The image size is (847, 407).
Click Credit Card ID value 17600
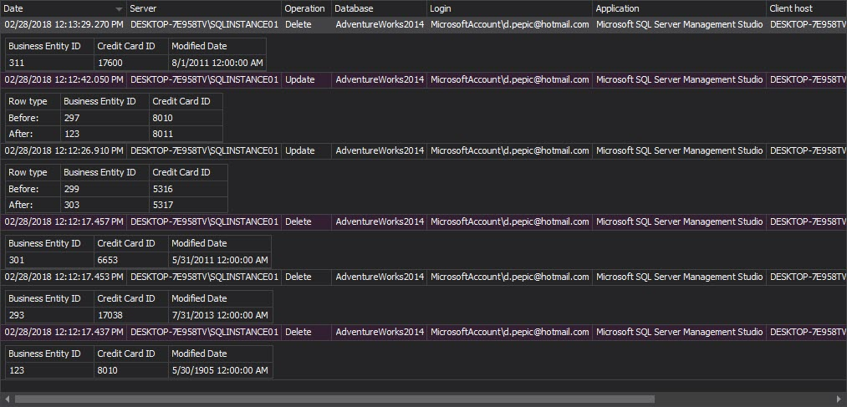coord(110,63)
